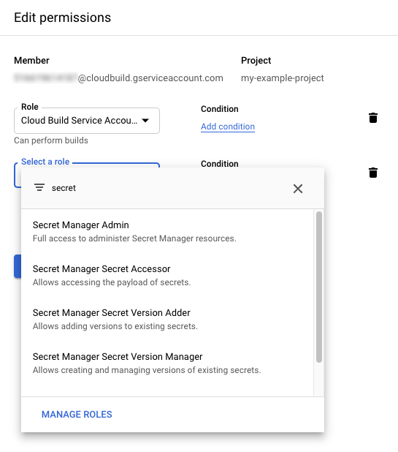
Task: Click 'Allows accessing the payload of secrets.'
Action: 112,282
